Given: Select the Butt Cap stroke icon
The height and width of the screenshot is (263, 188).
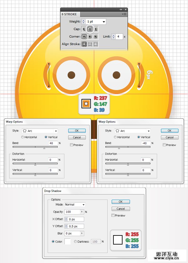Looking at the screenshot, I should (x=84, y=29).
